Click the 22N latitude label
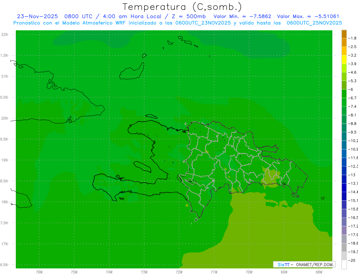 tap(4, 35)
